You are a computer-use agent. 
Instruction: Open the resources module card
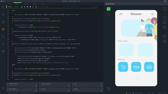55,90
